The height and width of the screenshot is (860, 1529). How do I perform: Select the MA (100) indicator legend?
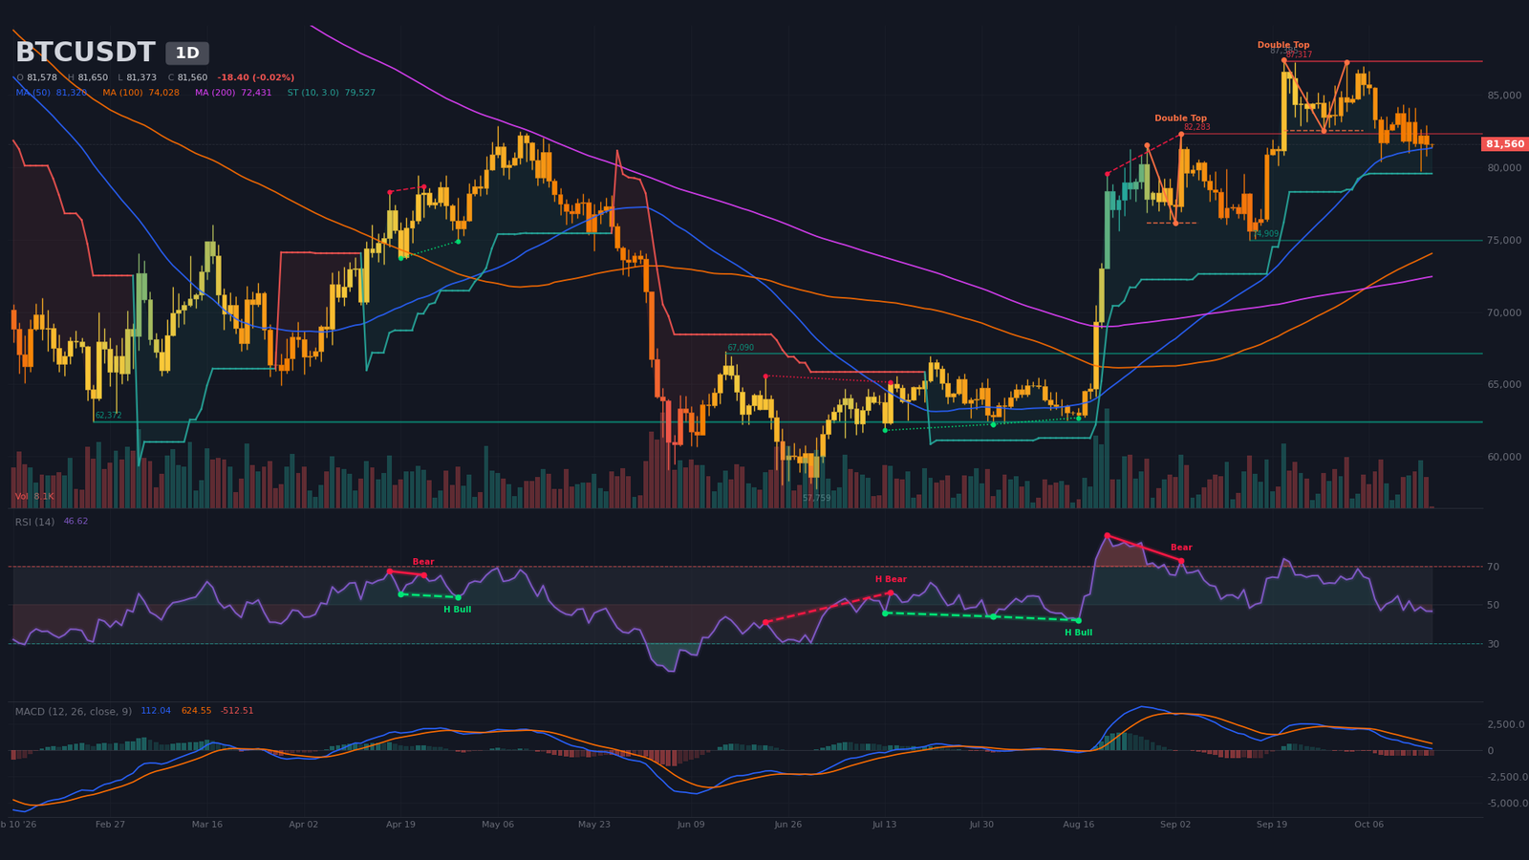[x=140, y=93]
